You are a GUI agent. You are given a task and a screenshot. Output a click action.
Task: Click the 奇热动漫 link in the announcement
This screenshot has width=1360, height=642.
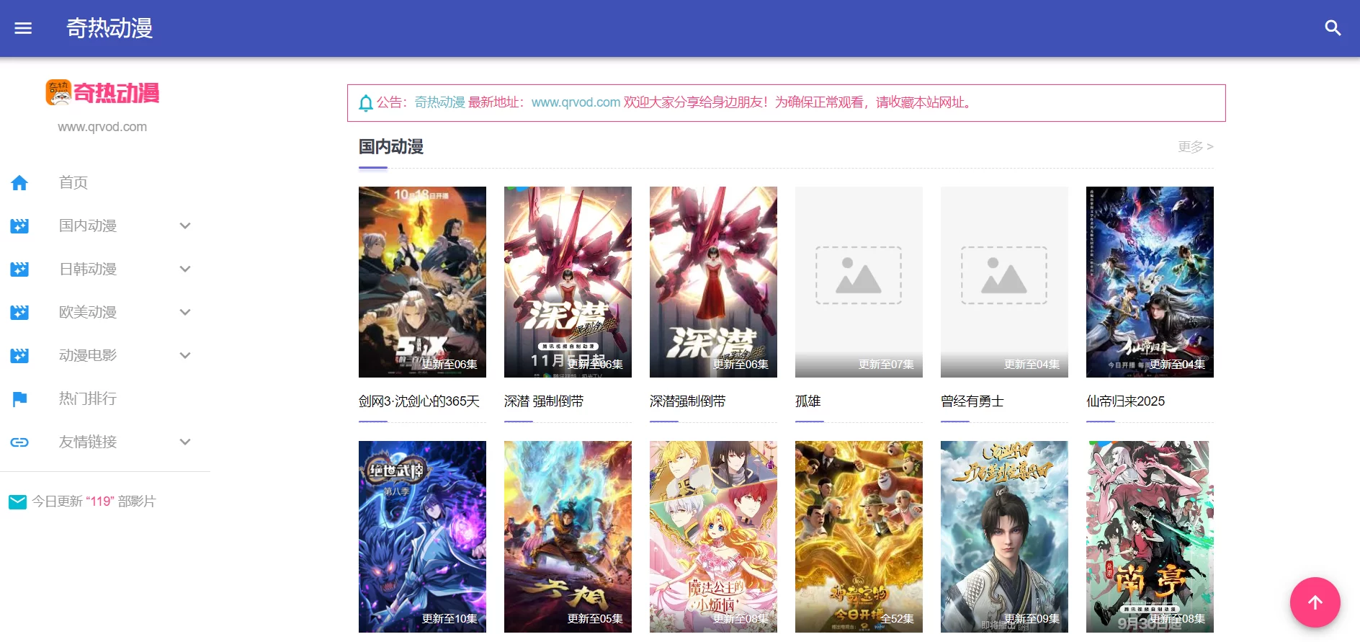439,102
